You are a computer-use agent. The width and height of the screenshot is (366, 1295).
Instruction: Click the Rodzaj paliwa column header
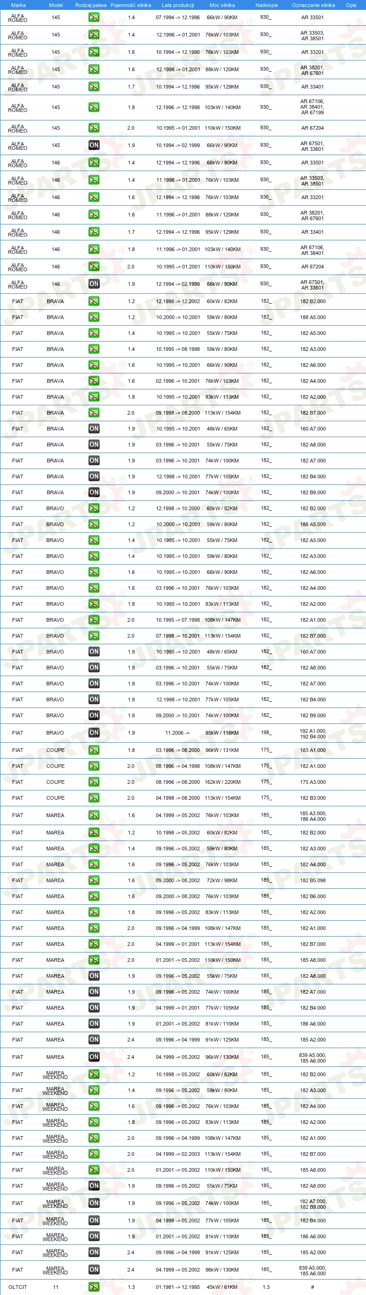coord(91,5)
